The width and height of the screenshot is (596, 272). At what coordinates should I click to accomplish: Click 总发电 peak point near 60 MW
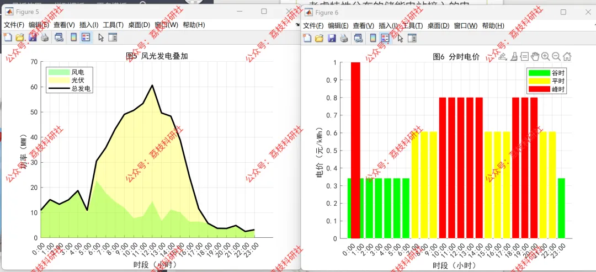[152, 85]
